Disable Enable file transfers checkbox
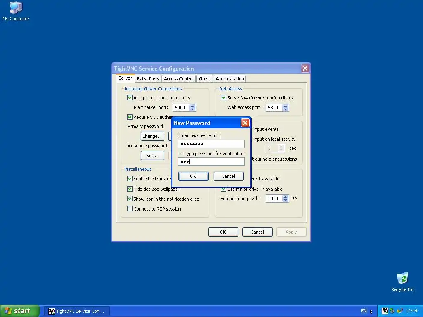This screenshot has width=423, height=317. (x=130, y=178)
